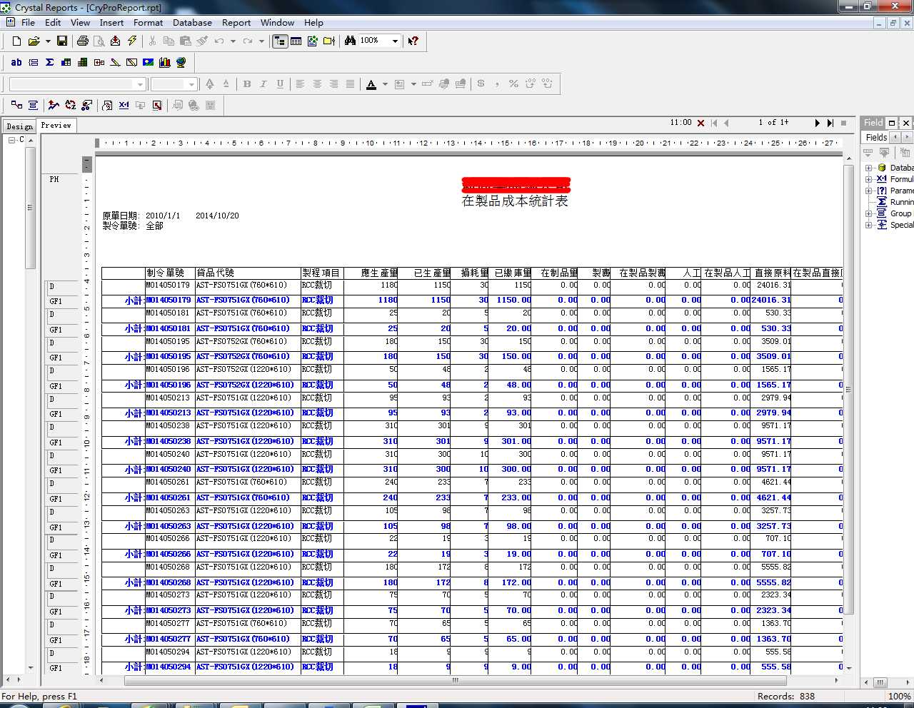Open the Database menu
914x708 pixels.
coord(192,22)
